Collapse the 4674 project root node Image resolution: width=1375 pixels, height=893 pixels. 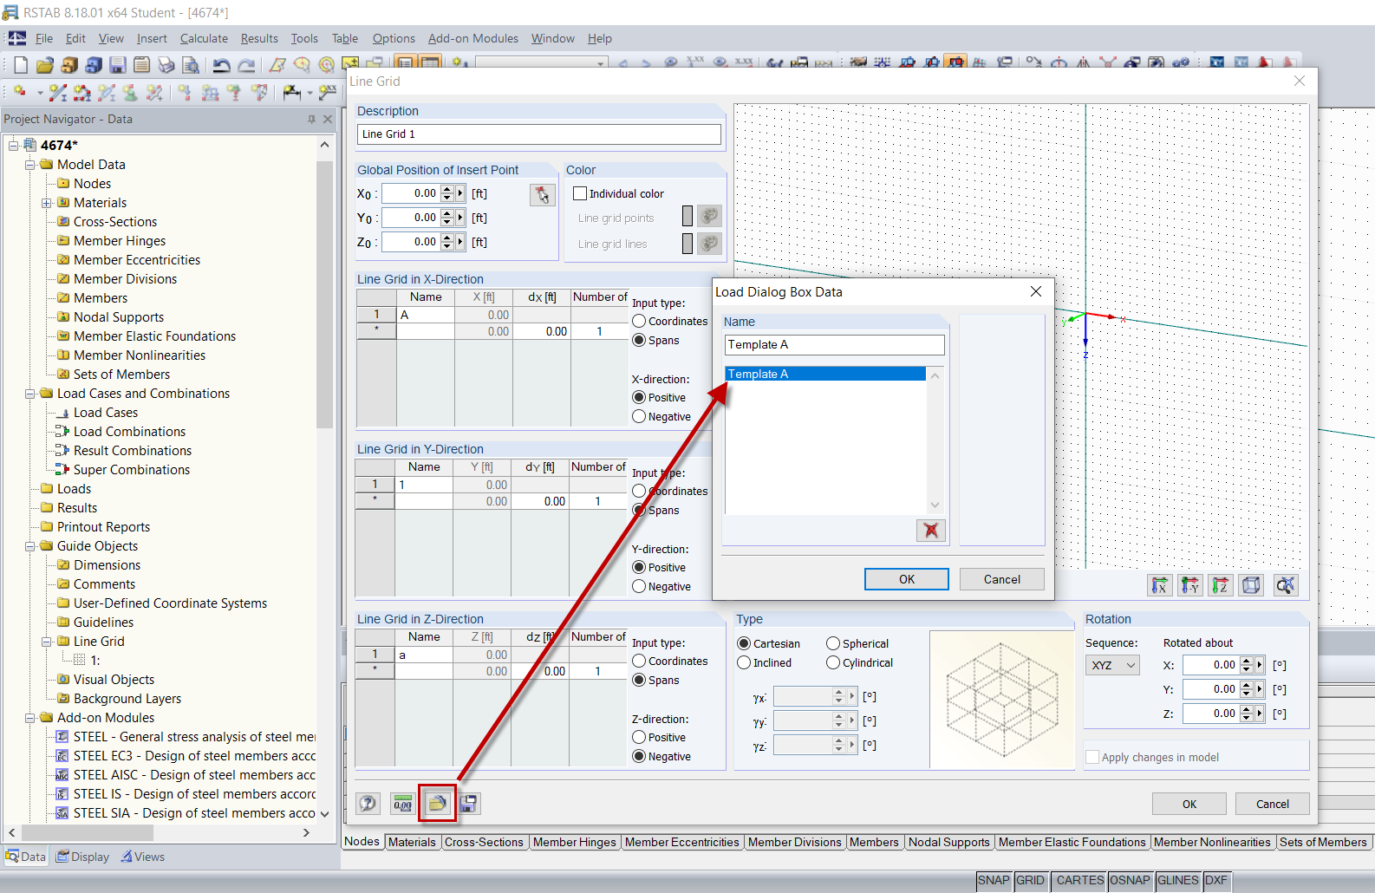(14, 146)
